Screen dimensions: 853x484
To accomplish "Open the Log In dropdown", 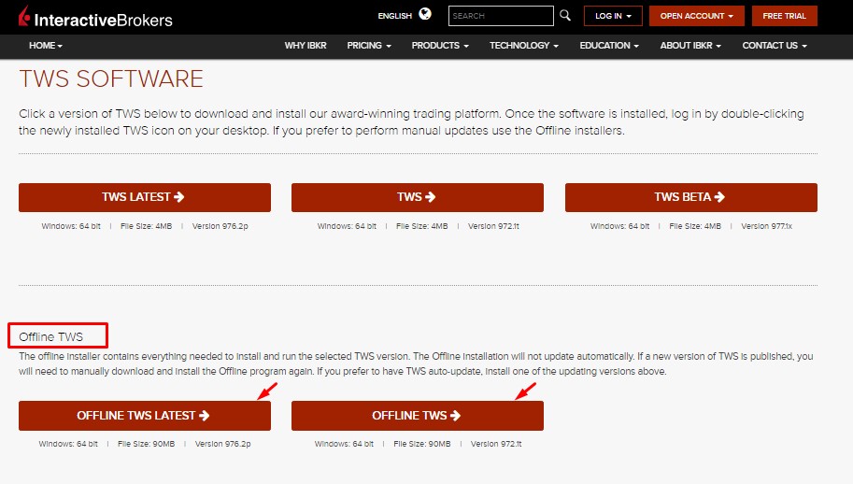I will click(613, 16).
